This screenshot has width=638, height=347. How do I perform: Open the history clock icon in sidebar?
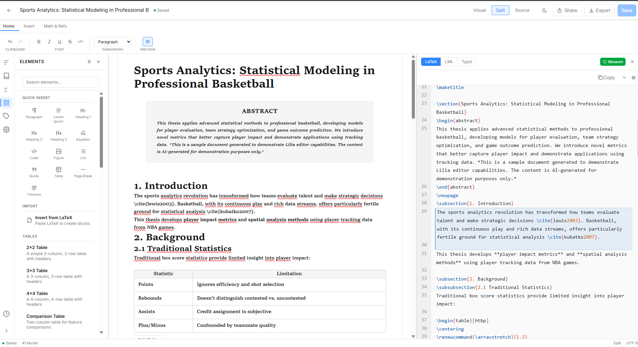(6, 314)
